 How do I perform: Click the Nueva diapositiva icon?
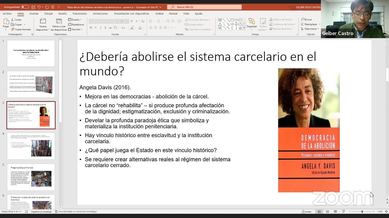coord(43,21)
